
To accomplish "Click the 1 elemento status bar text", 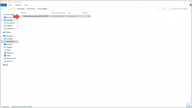I will click(x=5, y=107).
